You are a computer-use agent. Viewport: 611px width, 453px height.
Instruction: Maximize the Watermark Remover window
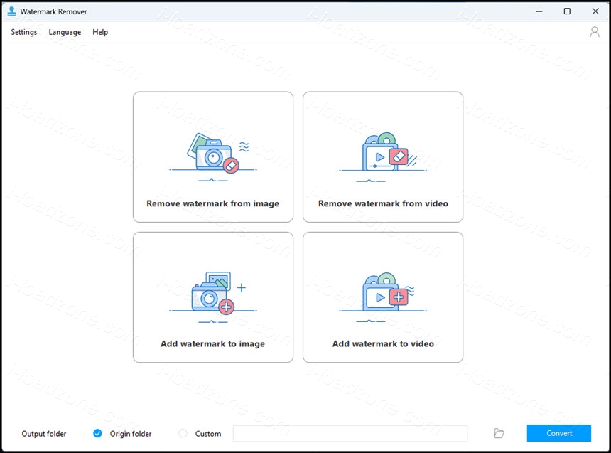click(567, 11)
